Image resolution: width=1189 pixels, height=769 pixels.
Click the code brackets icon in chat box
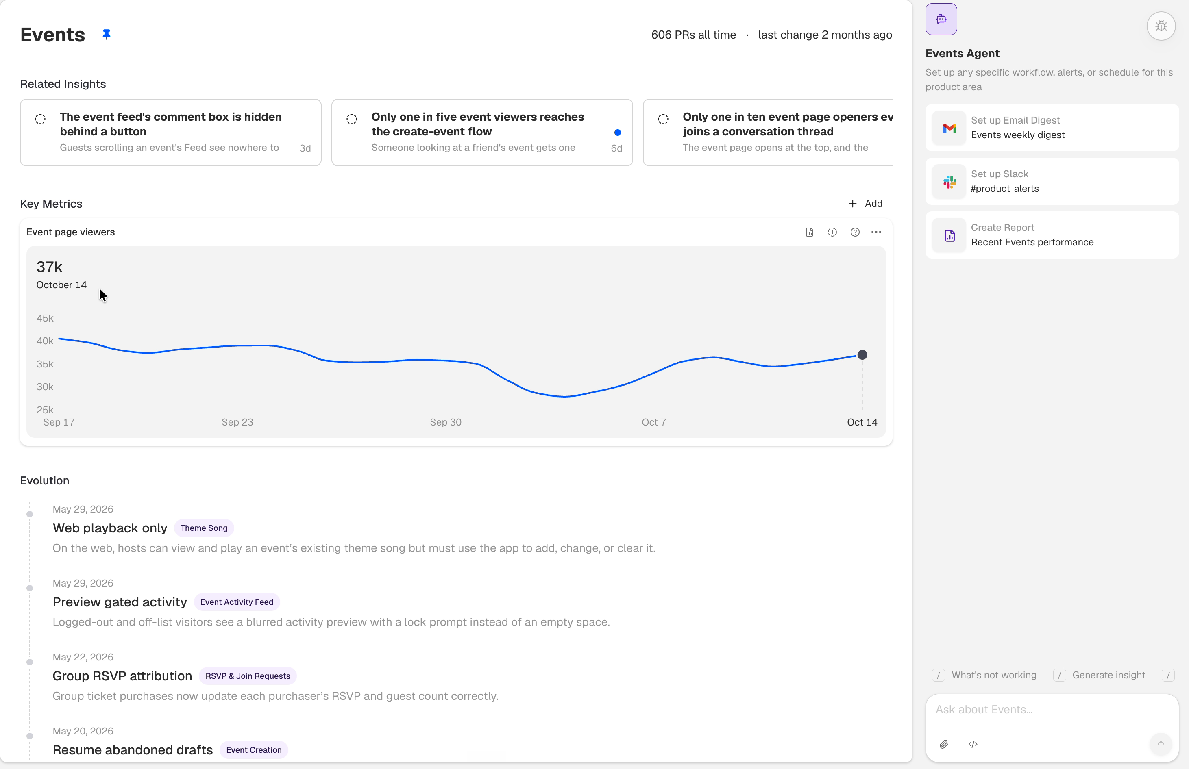click(973, 744)
